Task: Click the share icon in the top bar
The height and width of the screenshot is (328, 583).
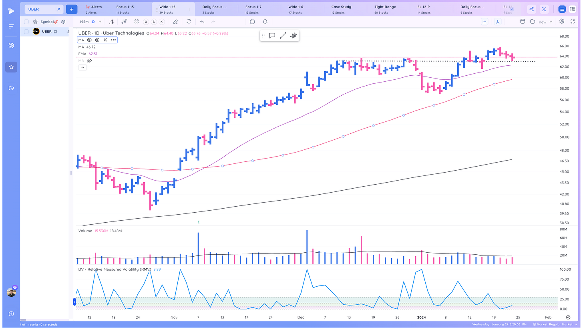Action: (531, 9)
